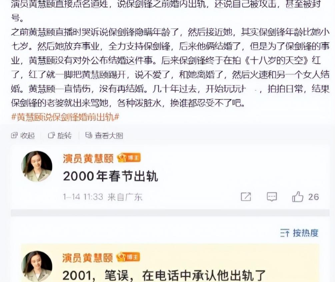The image size is (335, 282).
Task: Click first comment's avatar thumbnail
Action: pos(37,166)
